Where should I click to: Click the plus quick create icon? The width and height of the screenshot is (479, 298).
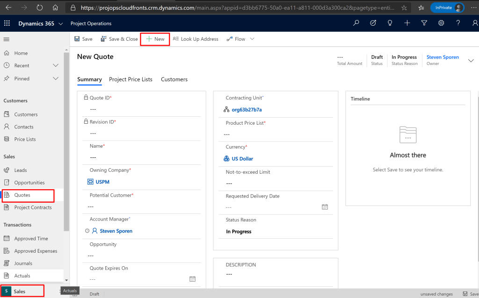click(407, 23)
